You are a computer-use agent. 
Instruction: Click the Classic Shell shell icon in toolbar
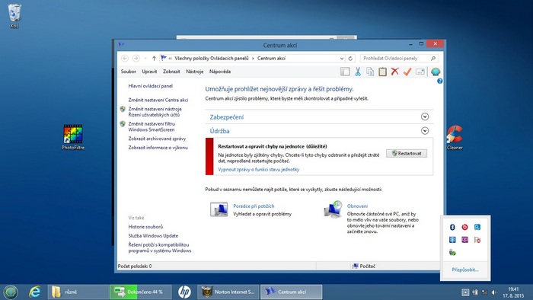pos(436,72)
